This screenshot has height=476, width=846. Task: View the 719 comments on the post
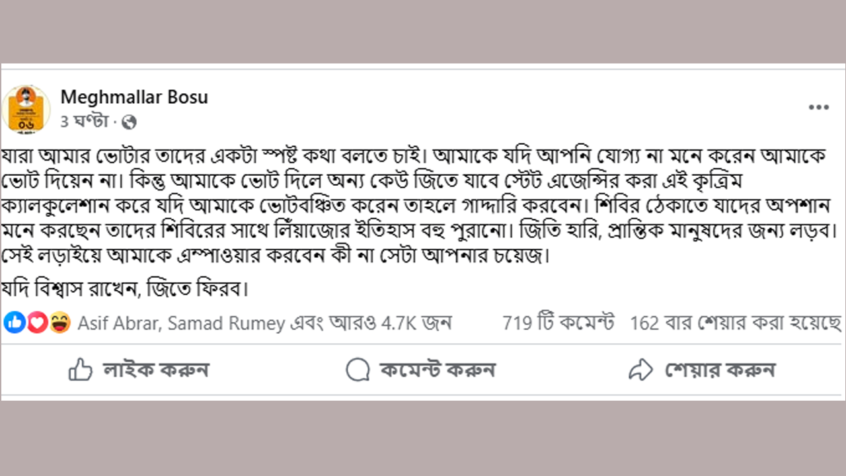click(x=558, y=323)
